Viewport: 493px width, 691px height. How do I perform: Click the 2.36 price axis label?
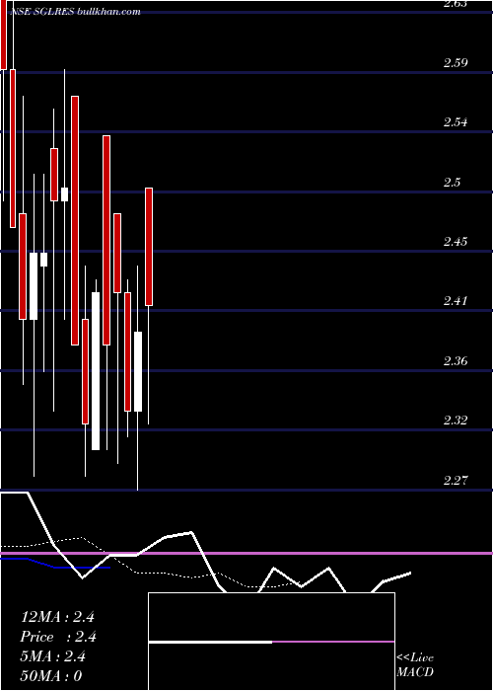456,361
